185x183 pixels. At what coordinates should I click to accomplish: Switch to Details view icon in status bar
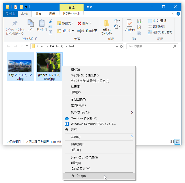pyautogui.click(x=172, y=142)
